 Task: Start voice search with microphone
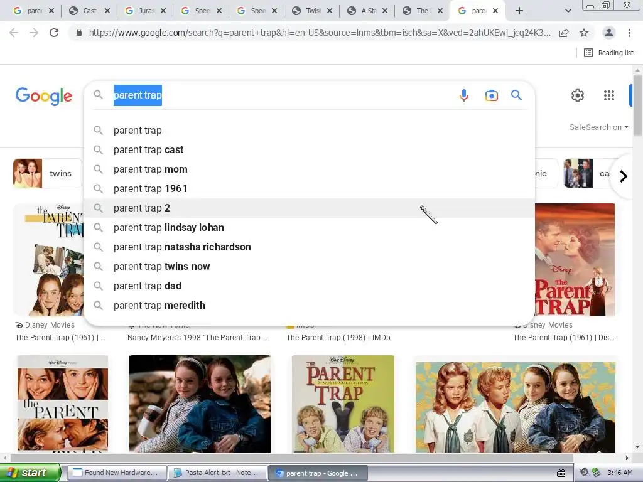(x=464, y=95)
